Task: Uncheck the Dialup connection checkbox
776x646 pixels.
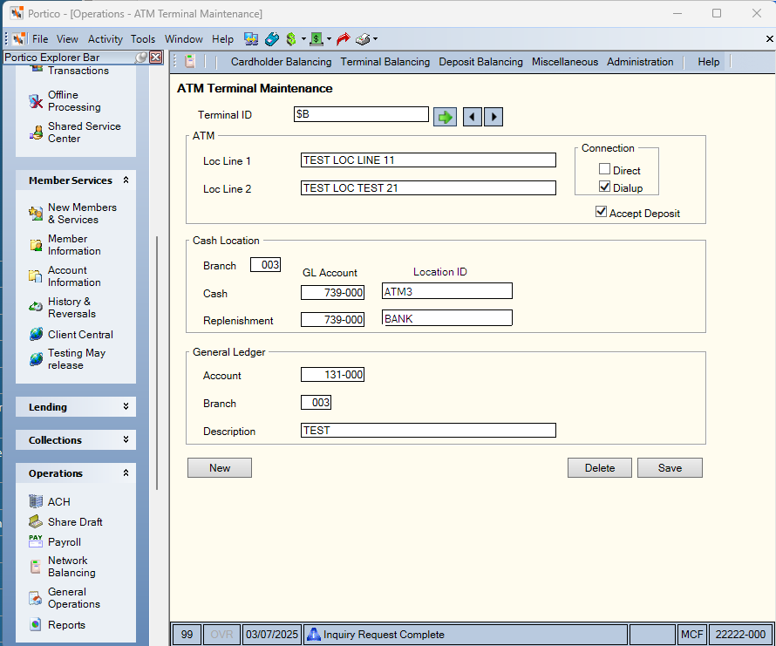Action: tap(604, 187)
